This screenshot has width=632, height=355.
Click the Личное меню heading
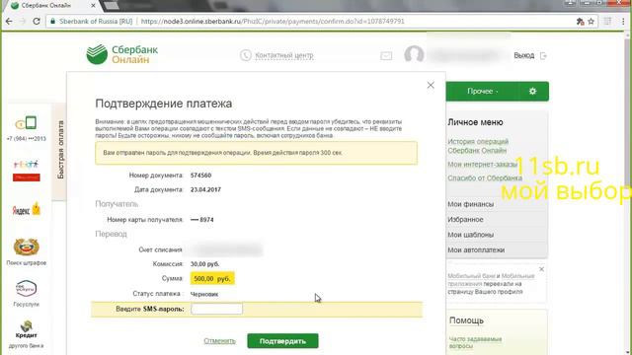click(x=475, y=122)
